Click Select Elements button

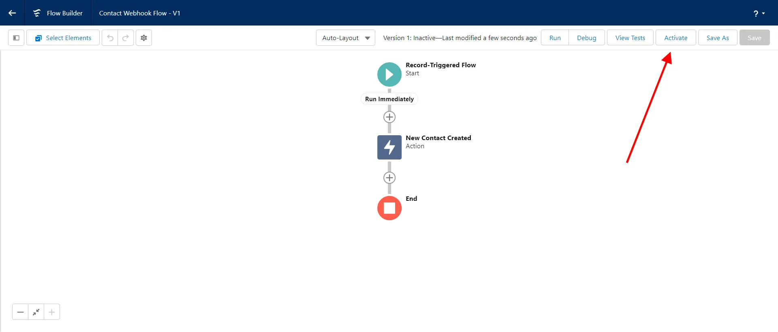63,38
